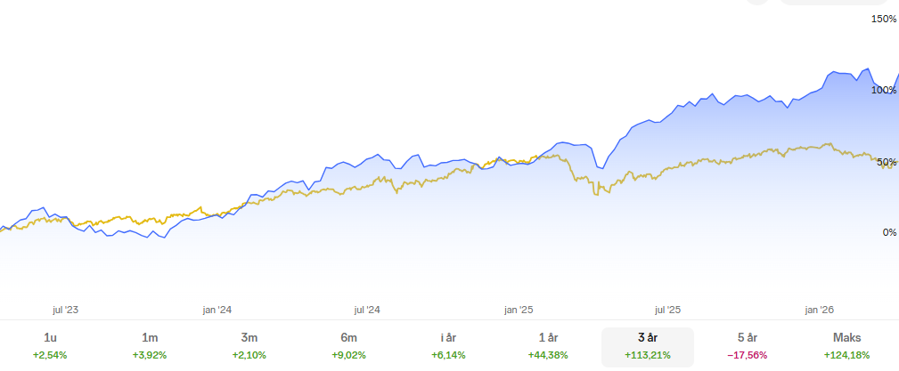Click the 50% y-axis label
899x371 pixels.
(x=887, y=162)
